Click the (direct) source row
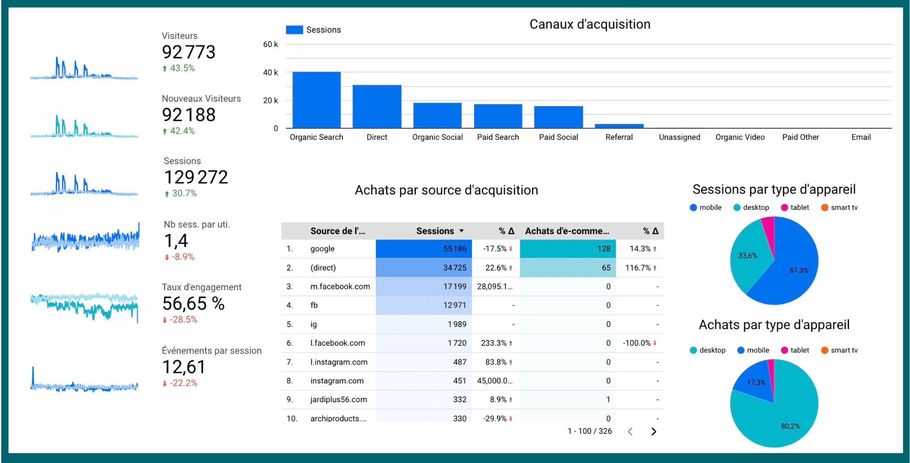 click(x=472, y=268)
